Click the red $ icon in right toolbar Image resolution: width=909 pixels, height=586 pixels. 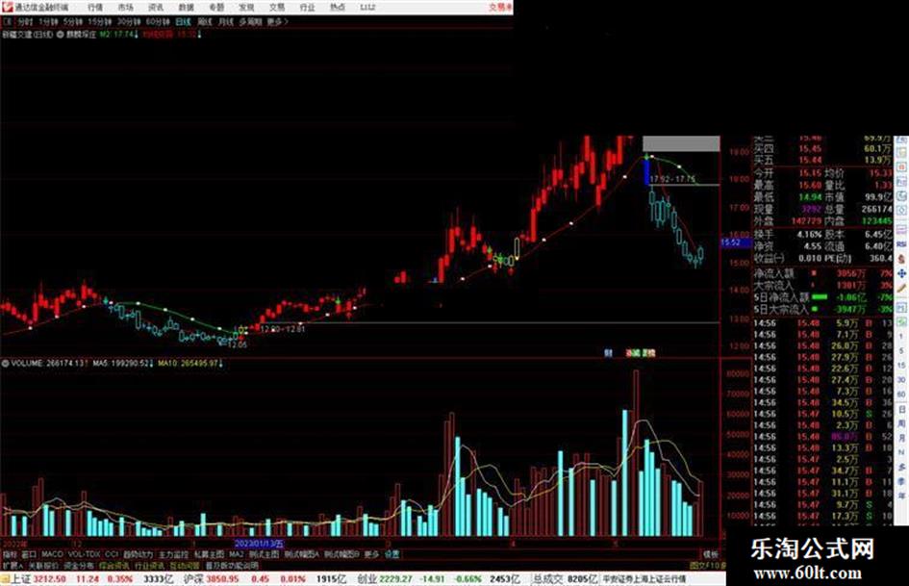click(x=901, y=259)
